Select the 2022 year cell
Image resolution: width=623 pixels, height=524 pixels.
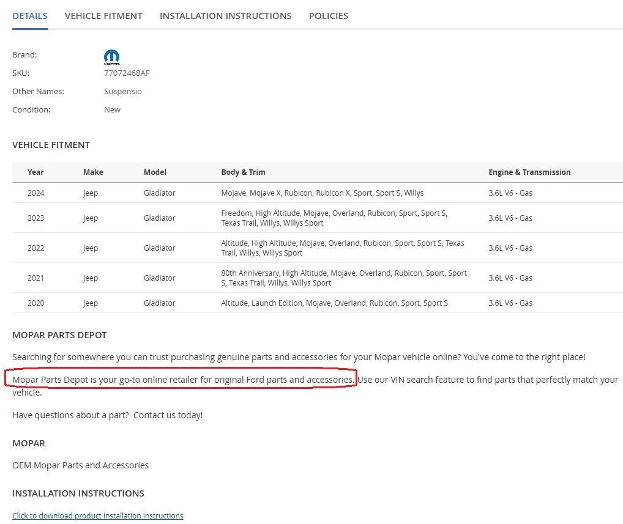click(x=35, y=248)
